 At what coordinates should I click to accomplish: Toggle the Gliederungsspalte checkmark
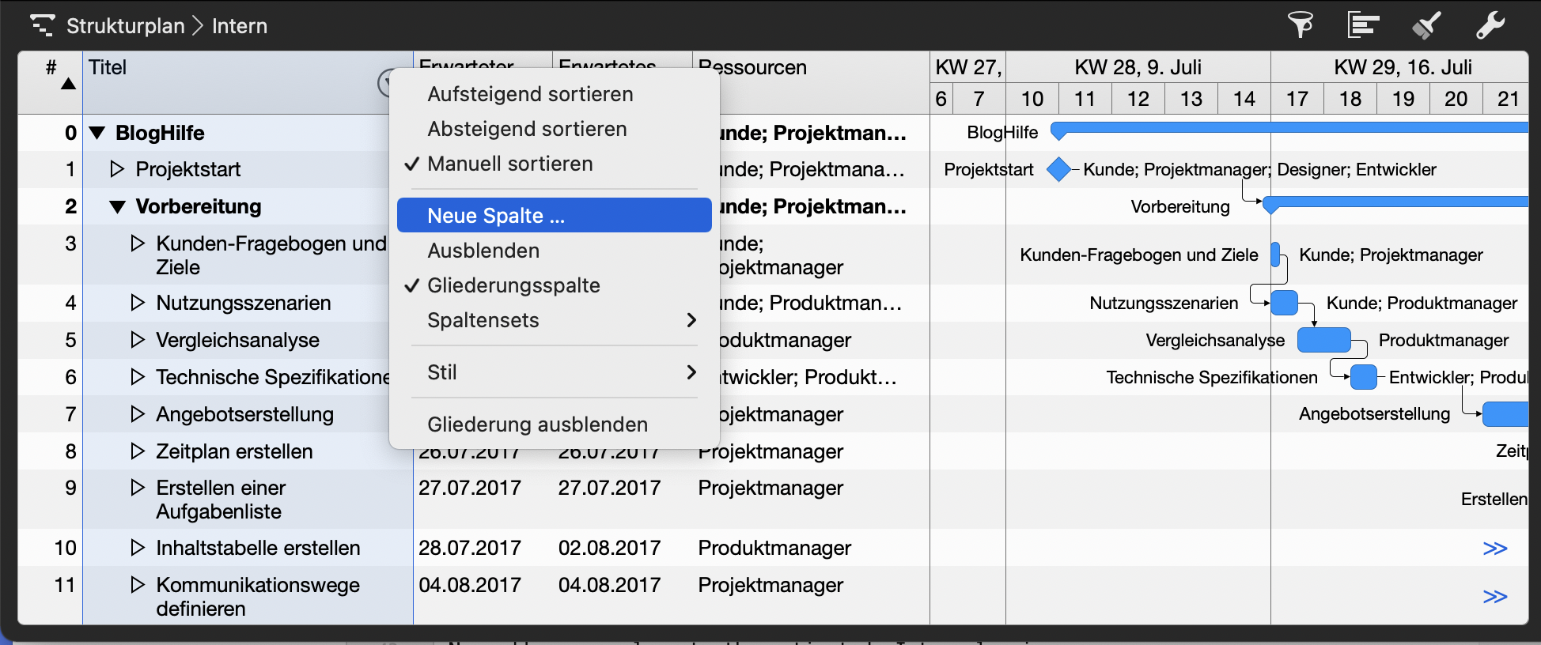click(513, 285)
